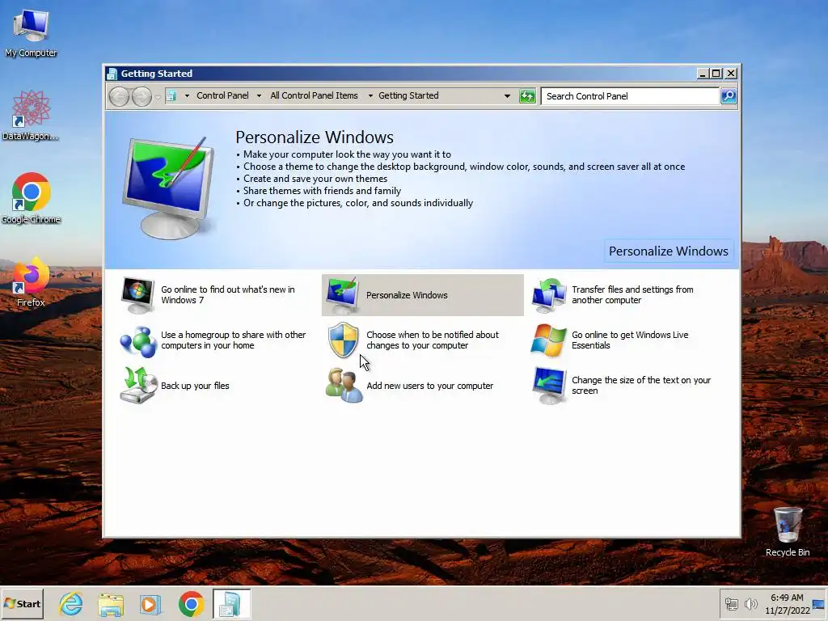This screenshot has width=828, height=621.
Task: Click All Control Panel Items breadcrumb
Action: point(314,95)
